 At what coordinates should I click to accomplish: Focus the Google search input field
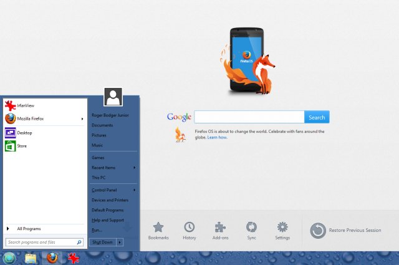click(x=249, y=117)
